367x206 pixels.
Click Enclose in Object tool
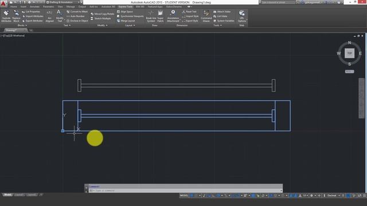[x=77, y=21]
